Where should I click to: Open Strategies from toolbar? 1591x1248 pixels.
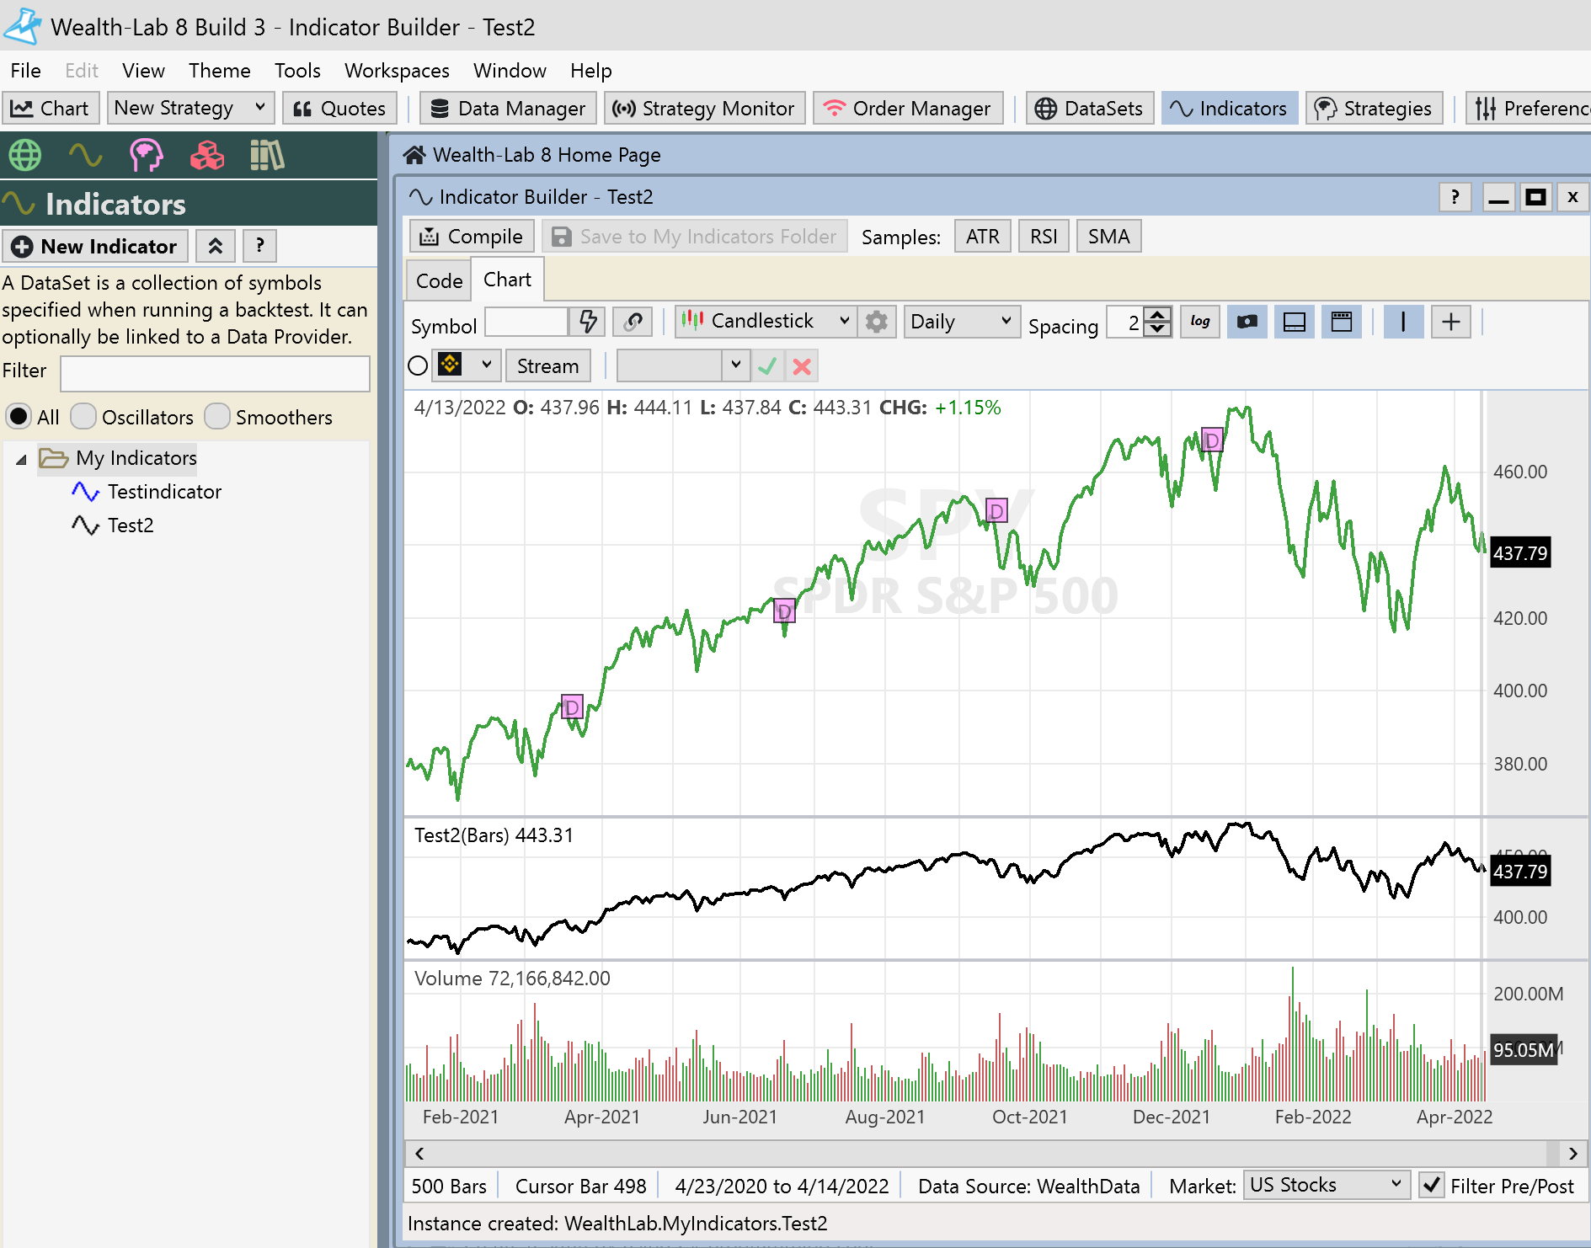[x=1374, y=109]
